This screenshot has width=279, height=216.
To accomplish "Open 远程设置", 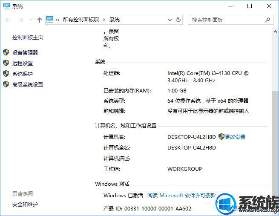I will [x=23, y=63].
